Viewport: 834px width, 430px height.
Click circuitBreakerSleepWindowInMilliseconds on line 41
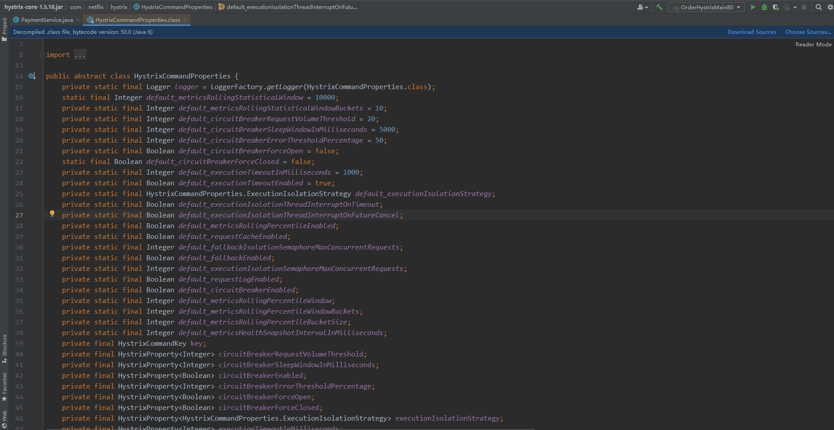[x=297, y=365]
